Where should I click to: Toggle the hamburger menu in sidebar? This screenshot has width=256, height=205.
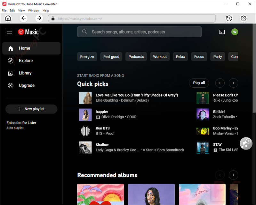point(10,32)
